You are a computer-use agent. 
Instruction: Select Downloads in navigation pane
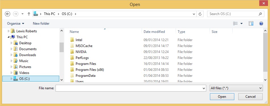[27, 55]
